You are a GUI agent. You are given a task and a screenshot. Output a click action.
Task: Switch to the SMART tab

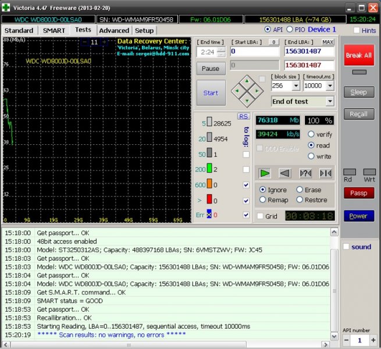click(54, 30)
